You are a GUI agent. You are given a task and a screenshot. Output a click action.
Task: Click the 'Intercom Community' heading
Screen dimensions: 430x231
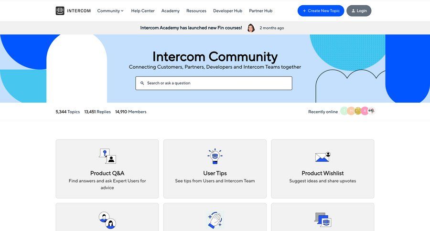tap(215, 57)
